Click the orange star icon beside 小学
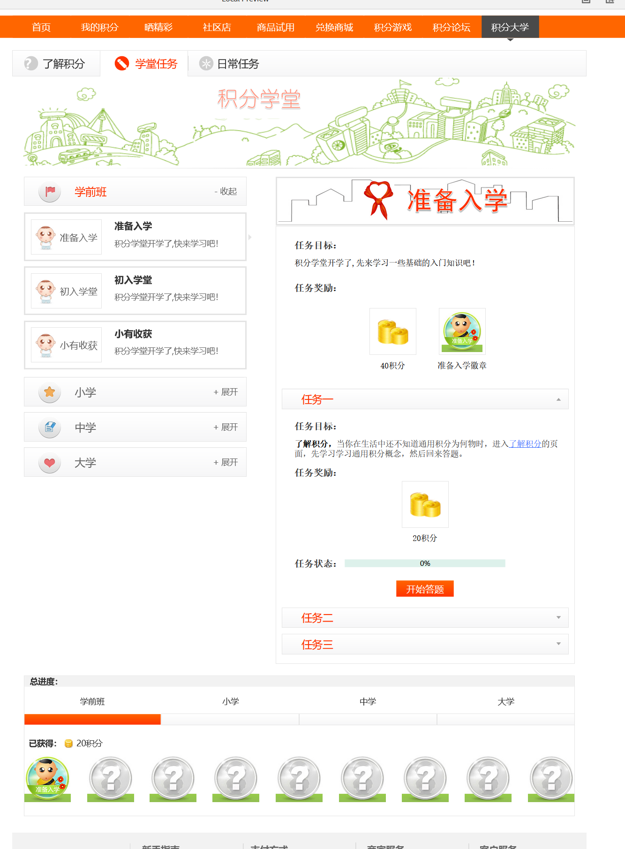The width and height of the screenshot is (625, 849). [50, 392]
